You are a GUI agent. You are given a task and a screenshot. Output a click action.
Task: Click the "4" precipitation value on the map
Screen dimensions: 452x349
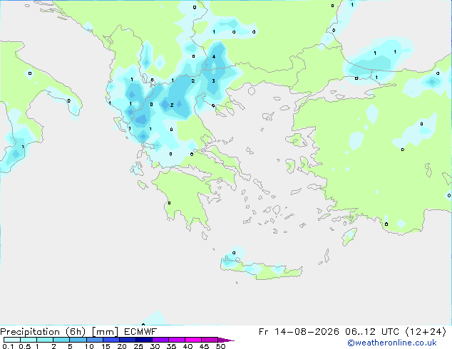point(214,56)
